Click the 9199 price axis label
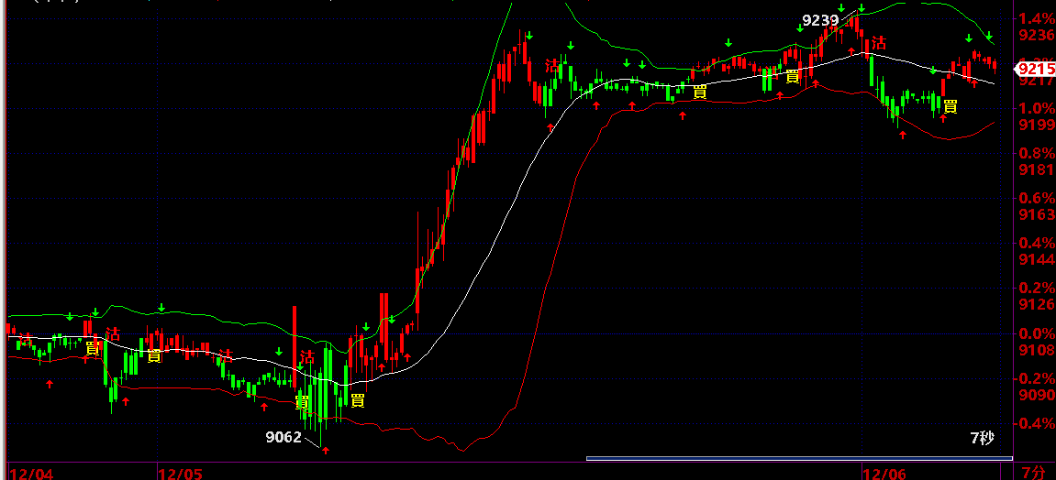This screenshot has height=480, width=1056. click(1037, 125)
